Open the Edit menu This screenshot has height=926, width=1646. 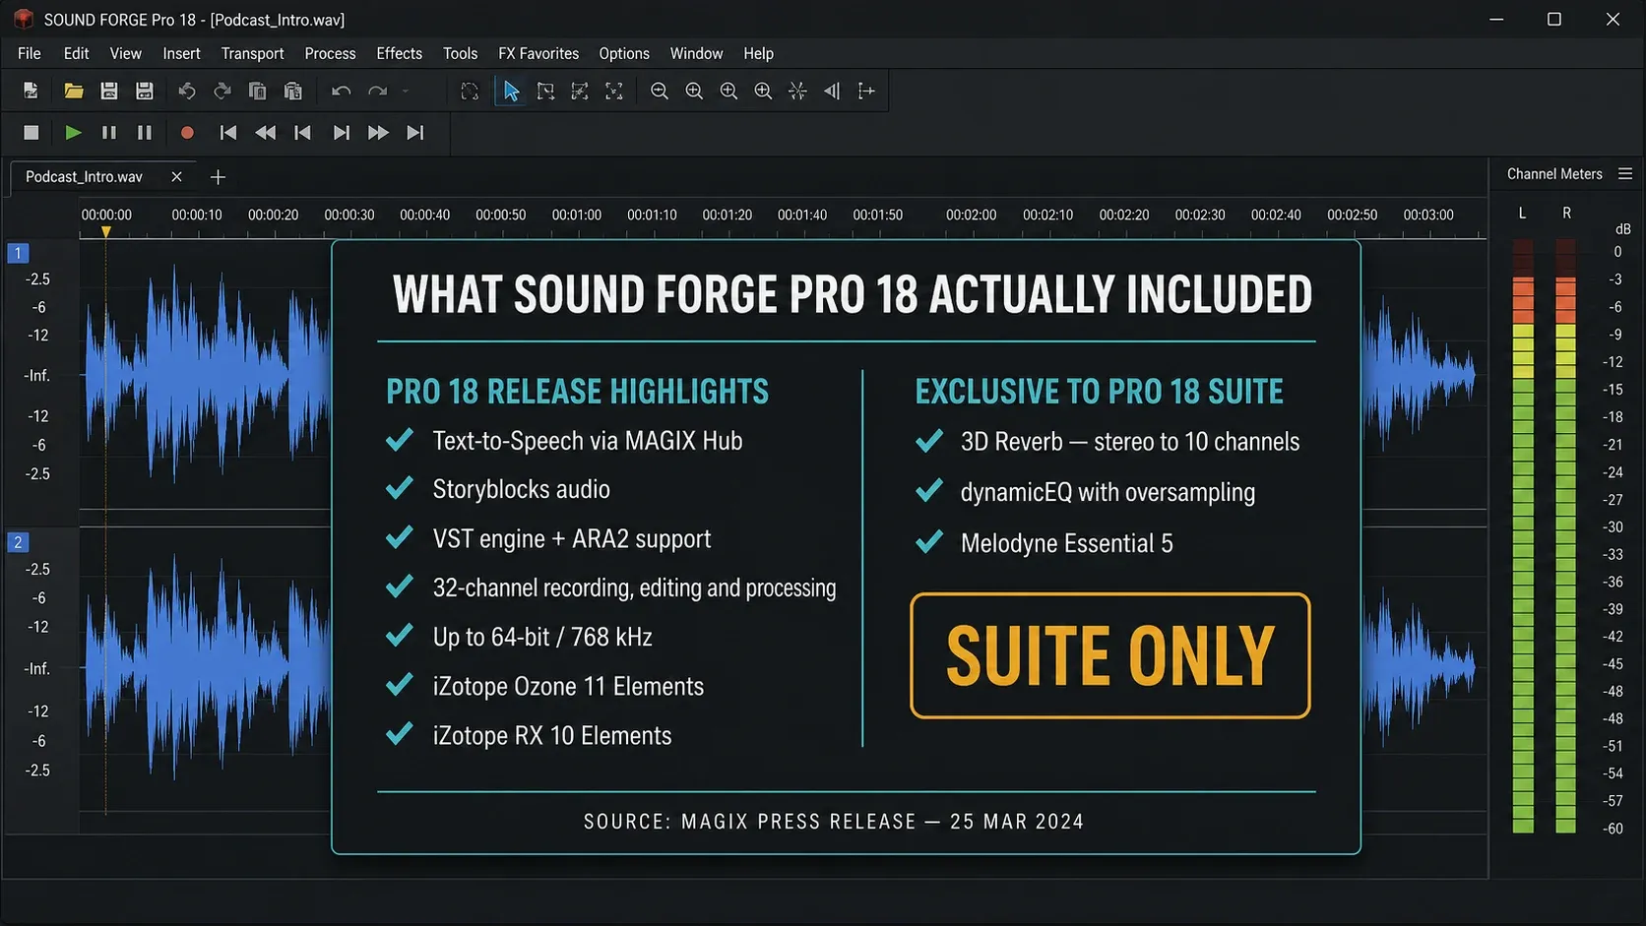[76, 53]
